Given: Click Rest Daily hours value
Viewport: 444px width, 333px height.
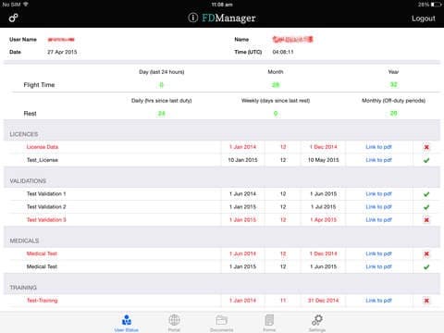Looking at the screenshot, I should [x=162, y=114].
